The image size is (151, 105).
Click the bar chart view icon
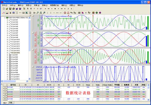pos(7,13)
